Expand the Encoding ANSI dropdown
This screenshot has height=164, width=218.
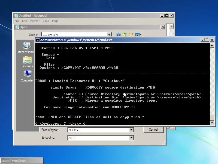pyautogui.click(x=131, y=138)
